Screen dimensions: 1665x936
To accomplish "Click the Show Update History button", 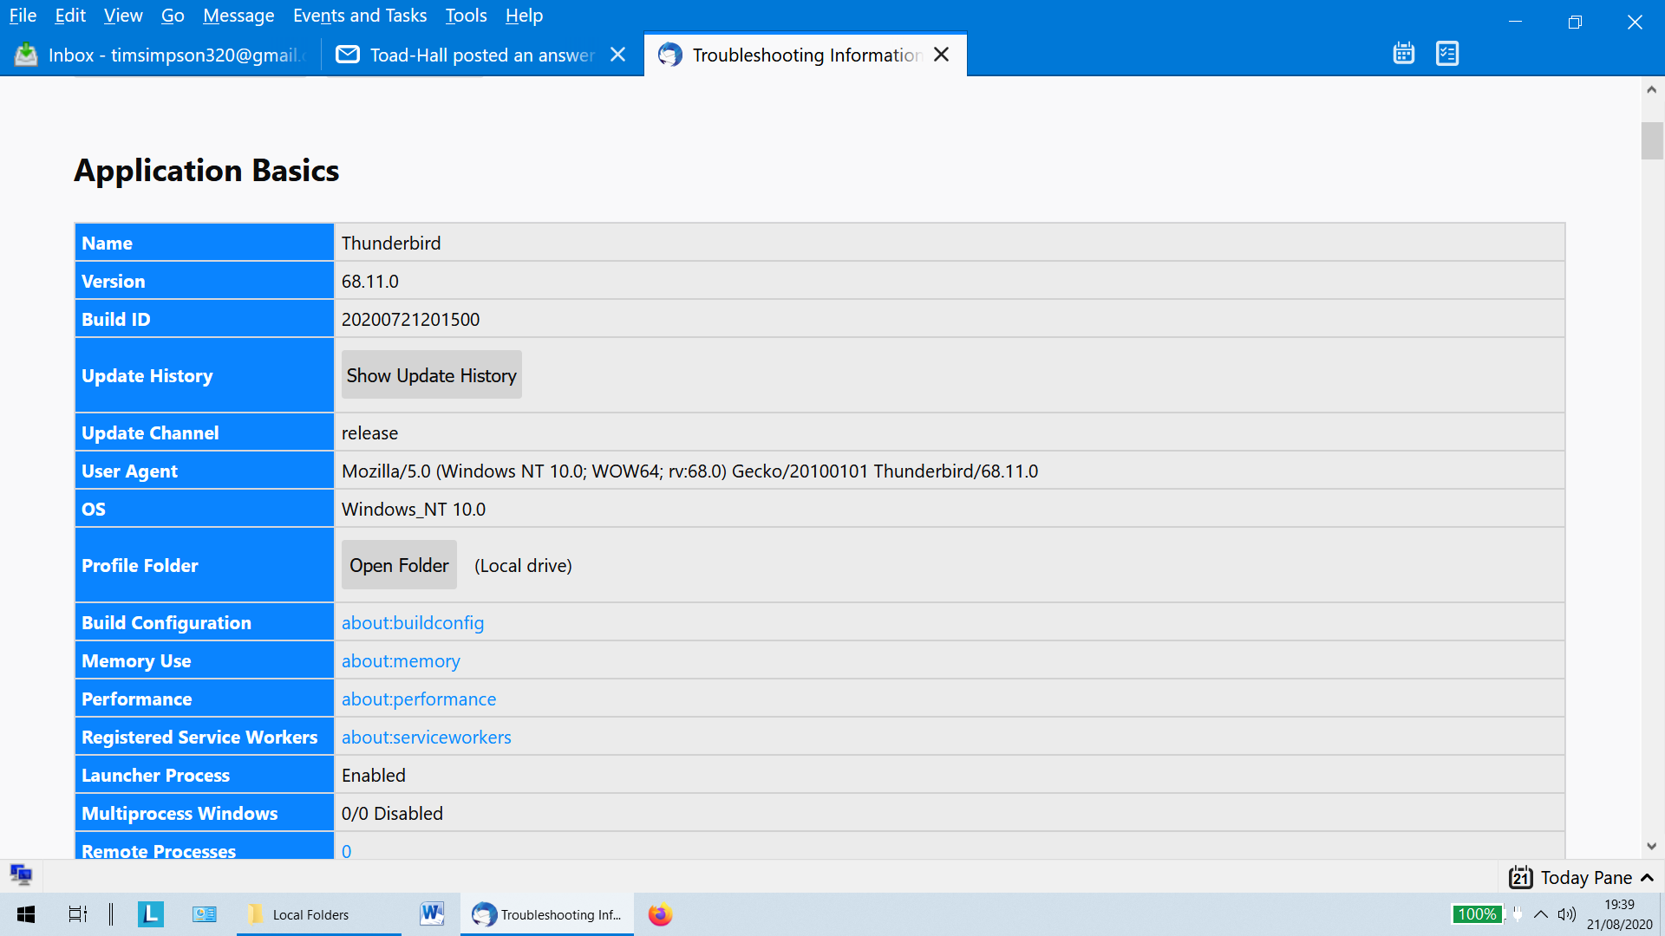I will [x=432, y=375].
